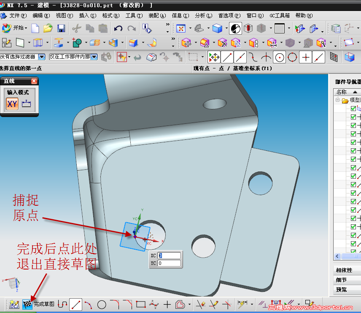Click the XC coordinate input field

169,256
